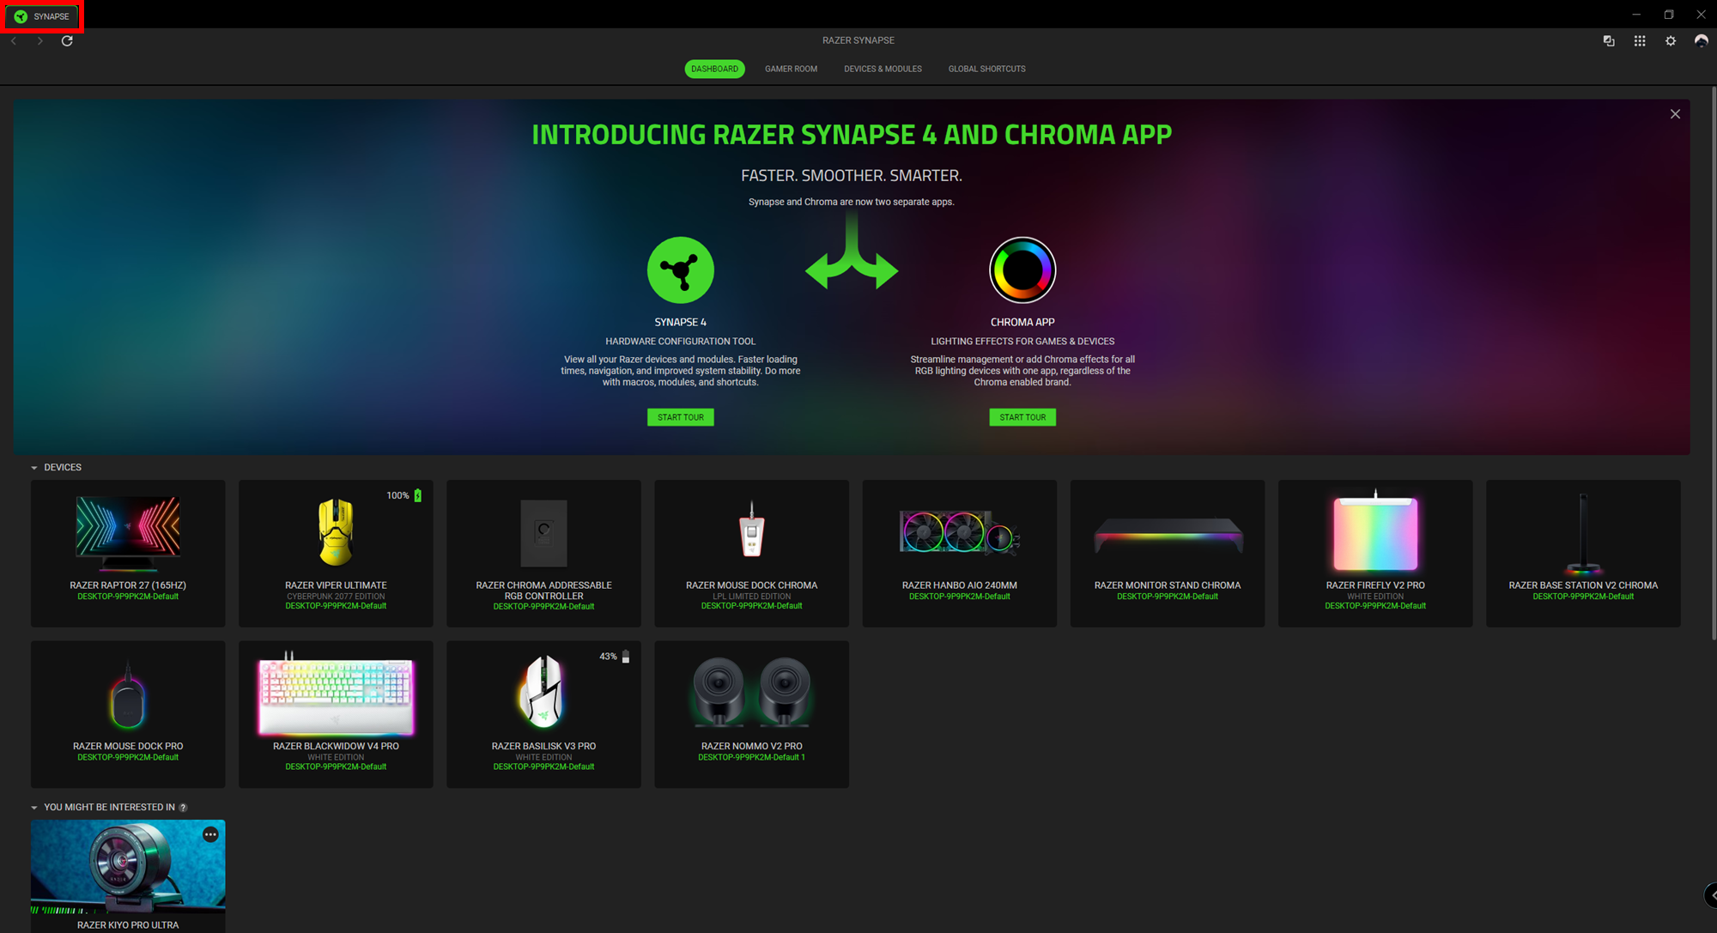Collapse the You Might Be Interested In section

tap(34, 808)
